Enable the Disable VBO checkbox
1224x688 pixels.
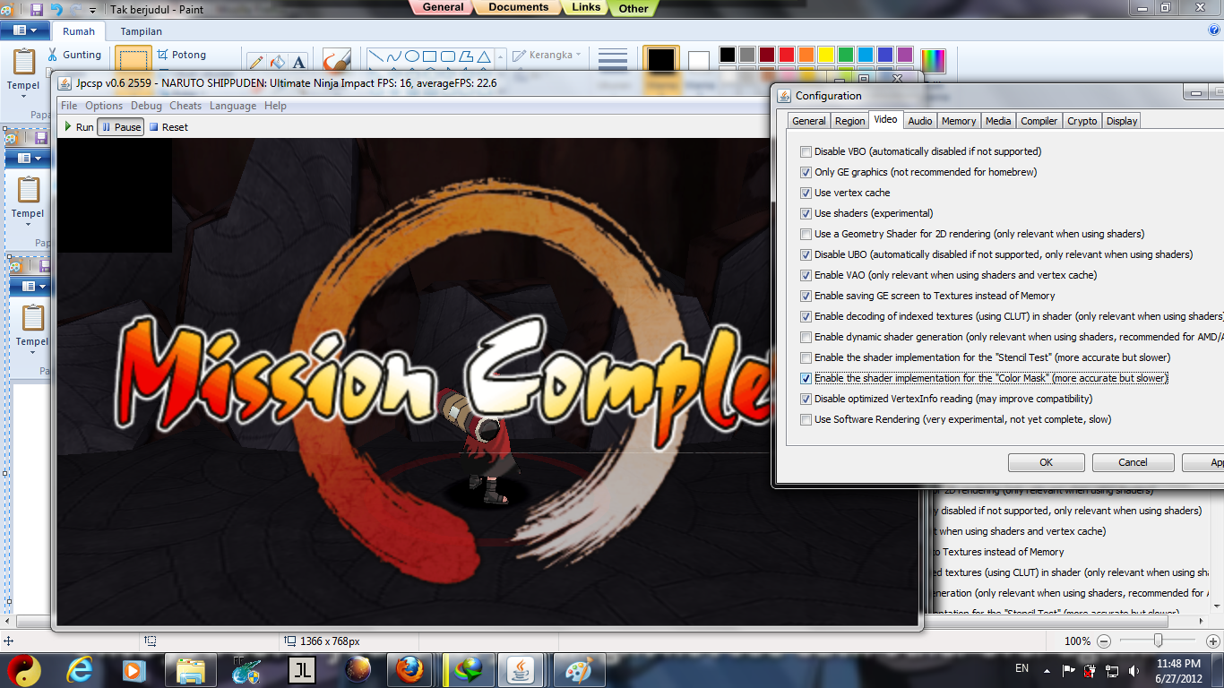click(x=806, y=152)
